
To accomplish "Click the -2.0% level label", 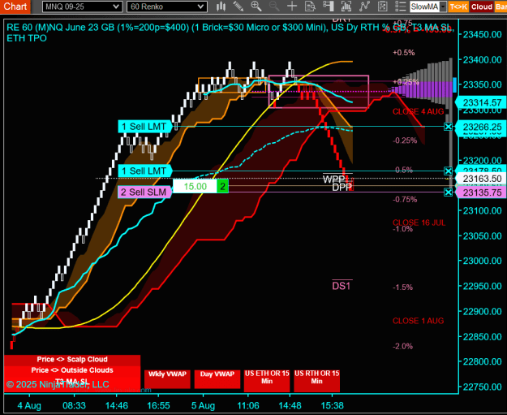I will 402,346.
